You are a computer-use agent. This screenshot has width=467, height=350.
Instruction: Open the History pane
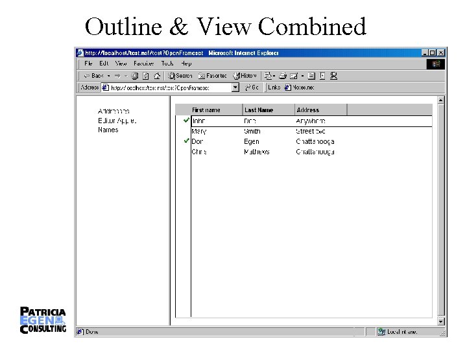[x=245, y=76]
